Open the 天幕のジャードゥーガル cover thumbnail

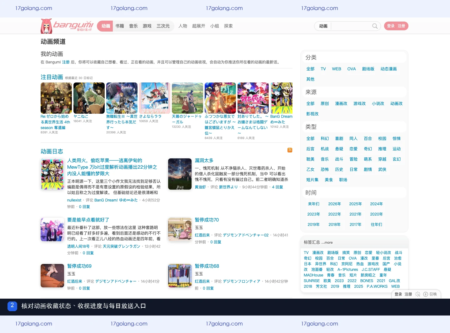click(x=187, y=98)
